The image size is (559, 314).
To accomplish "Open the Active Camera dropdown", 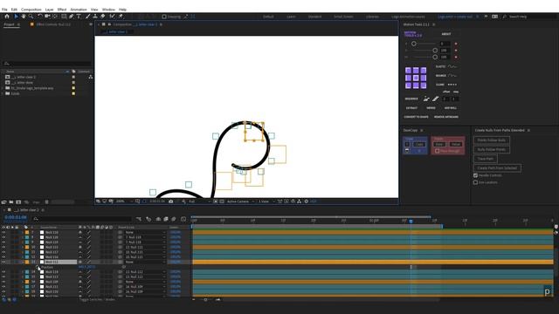I will coord(241,201).
